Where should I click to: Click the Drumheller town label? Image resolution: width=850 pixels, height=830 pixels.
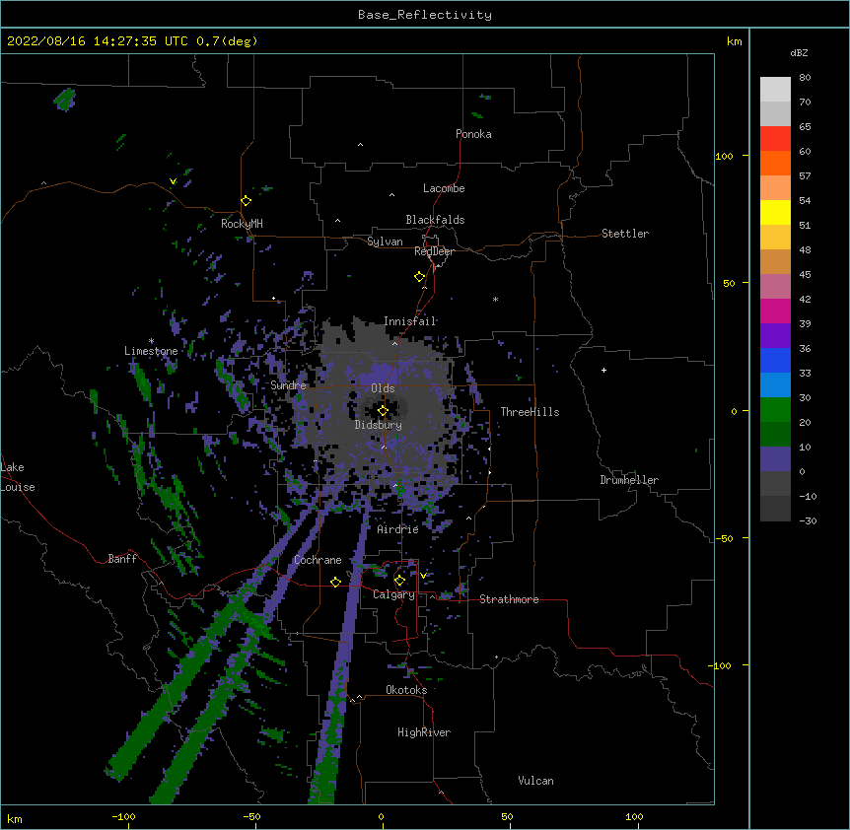[629, 480]
